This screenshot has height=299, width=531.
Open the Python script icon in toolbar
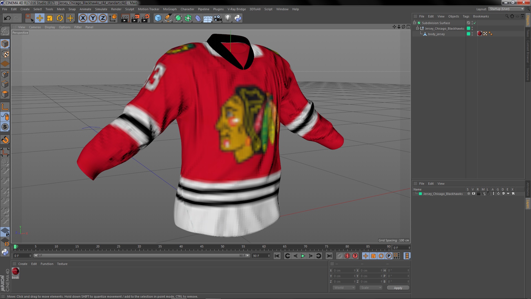(x=238, y=18)
